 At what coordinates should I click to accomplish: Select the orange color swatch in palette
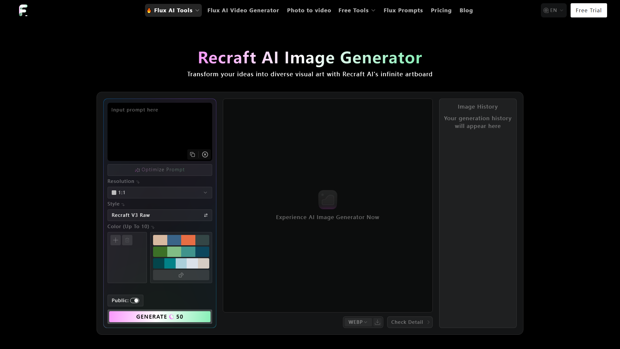point(188,240)
